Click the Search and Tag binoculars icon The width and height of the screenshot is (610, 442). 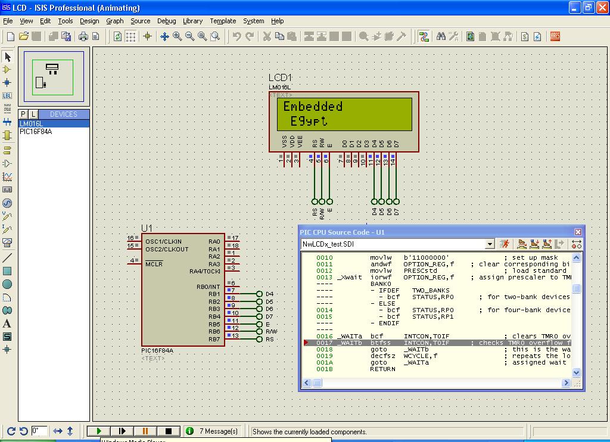click(x=441, y=36)
